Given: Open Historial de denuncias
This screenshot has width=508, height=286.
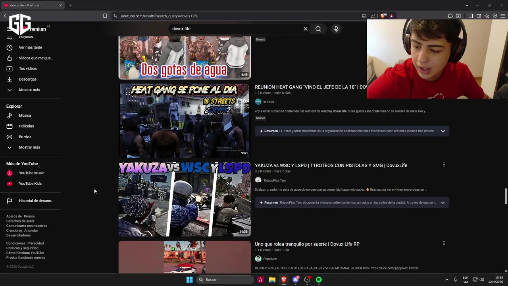Looking at the screenshot, I should (x=31, y=201).
